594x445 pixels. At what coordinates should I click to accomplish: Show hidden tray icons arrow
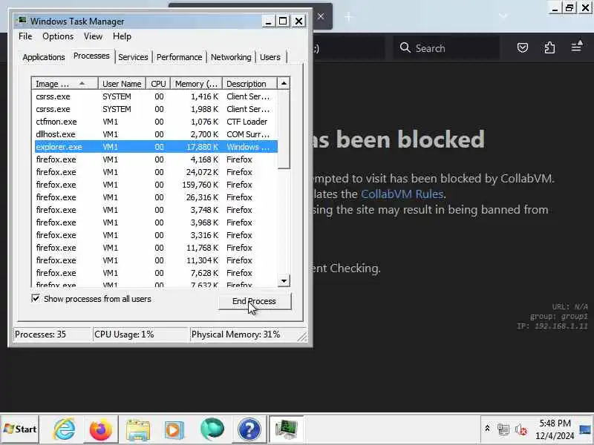tap(487, 429)
